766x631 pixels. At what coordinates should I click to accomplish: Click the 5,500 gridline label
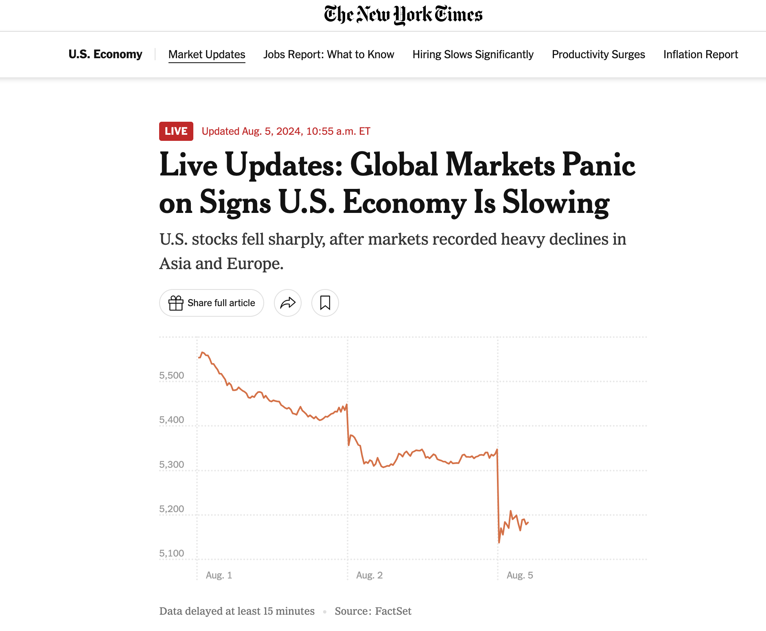[x=171, y=375]
